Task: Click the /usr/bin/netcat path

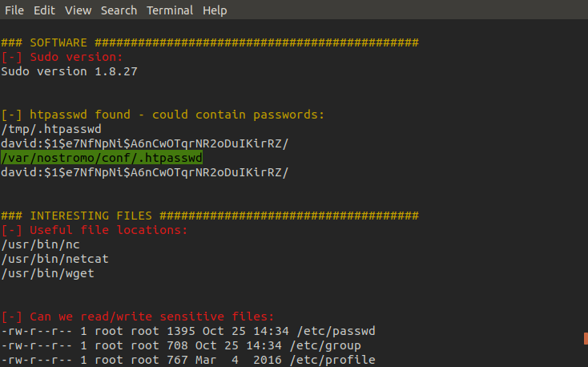Action: click(x=55, y=259)
